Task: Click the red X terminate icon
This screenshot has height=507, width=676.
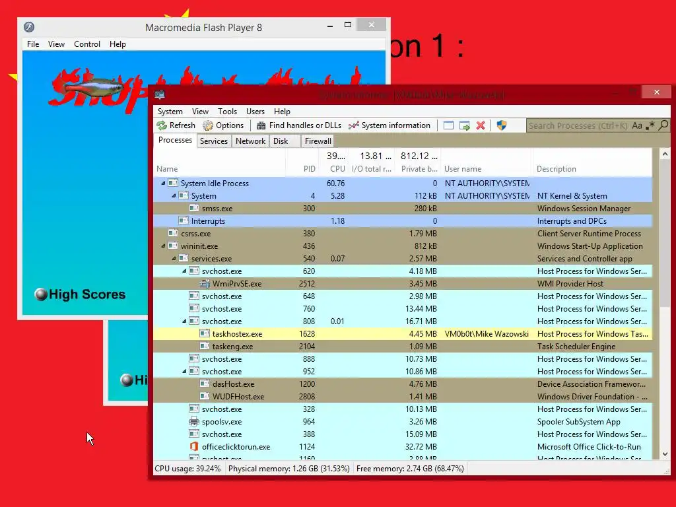Action: point(481,125)
